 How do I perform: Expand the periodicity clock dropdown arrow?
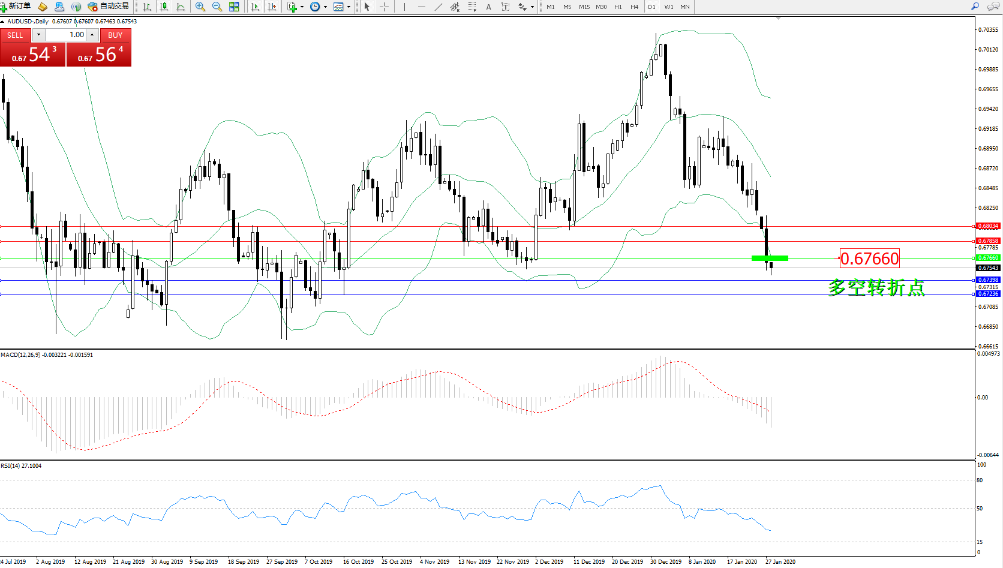325,7
